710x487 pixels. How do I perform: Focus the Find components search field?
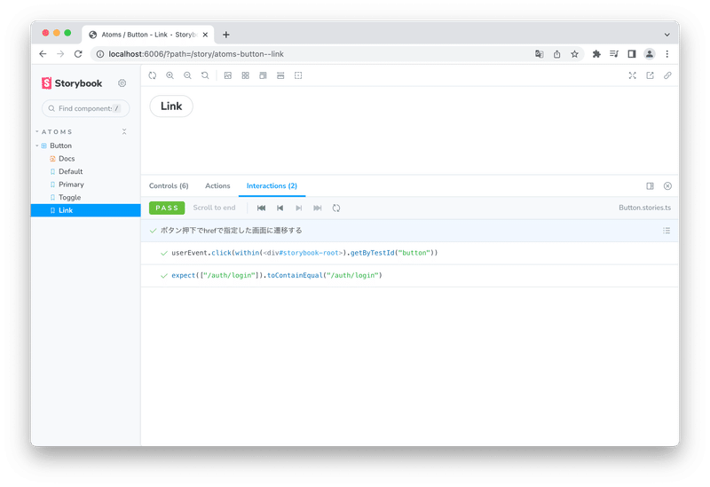coord(85,108)
